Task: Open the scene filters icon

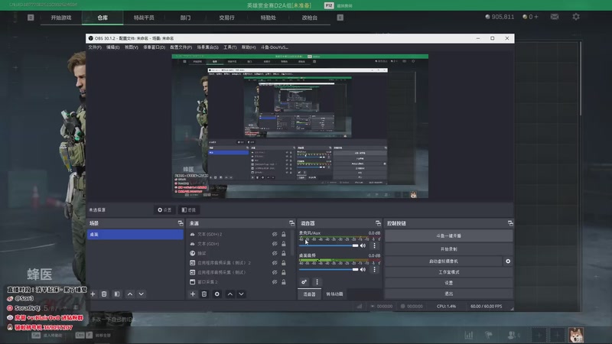Action: 117,294
